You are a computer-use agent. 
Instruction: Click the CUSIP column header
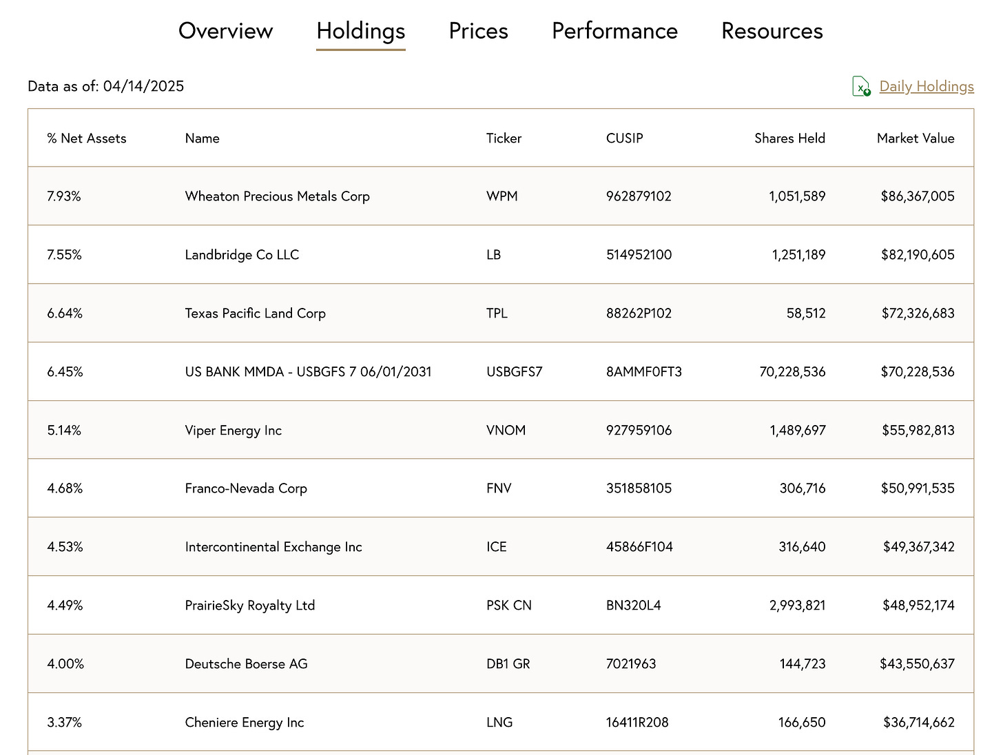coord(624,138)
